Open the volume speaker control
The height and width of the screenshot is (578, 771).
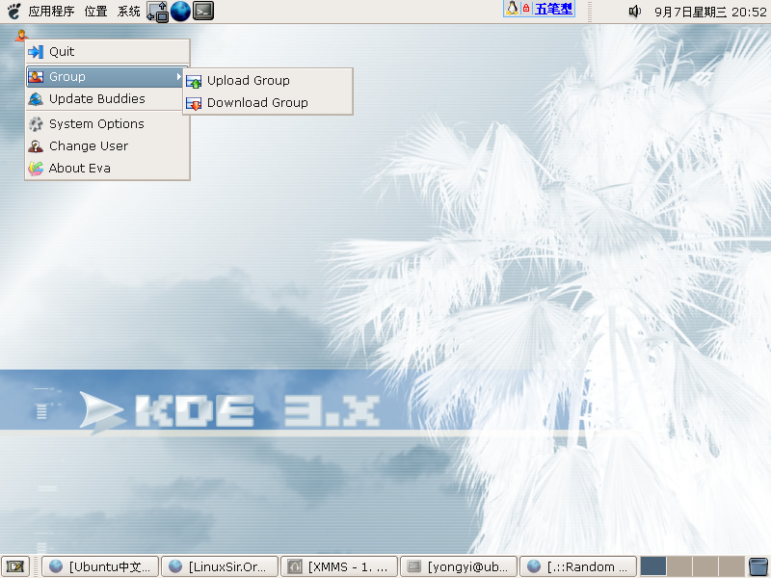pos(635,11)
